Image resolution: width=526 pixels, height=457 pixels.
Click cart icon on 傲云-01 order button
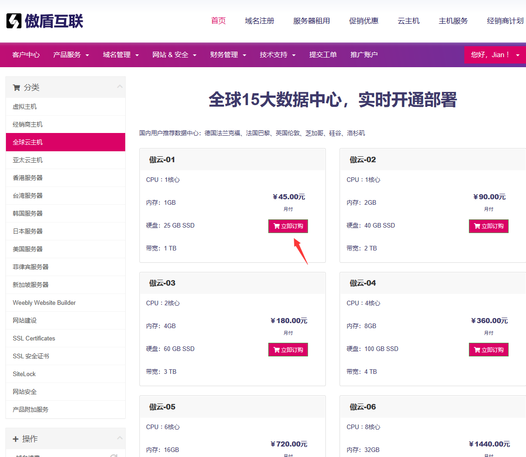coord(276,226)
